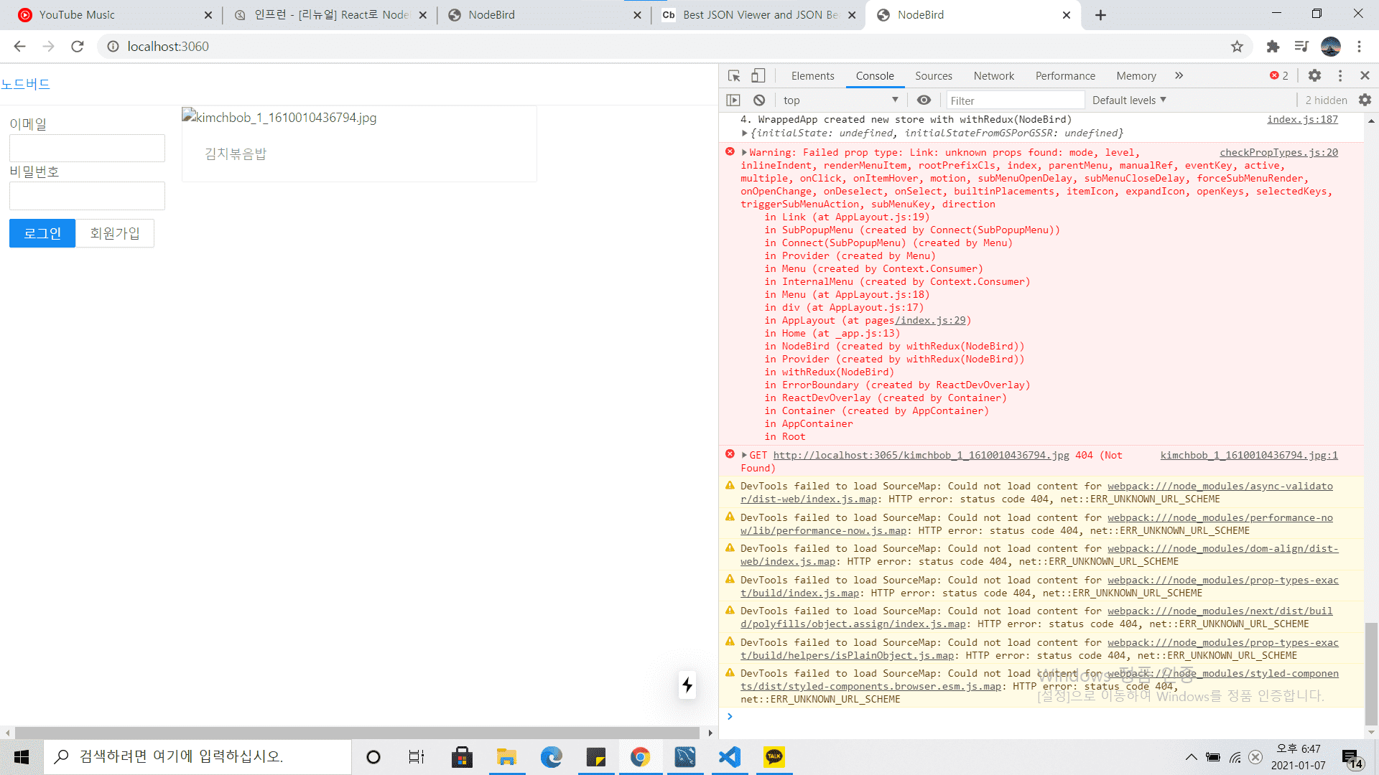Screen dimensions: 1379x775
Task: Switch to the Sources tab
Action: 933,76
